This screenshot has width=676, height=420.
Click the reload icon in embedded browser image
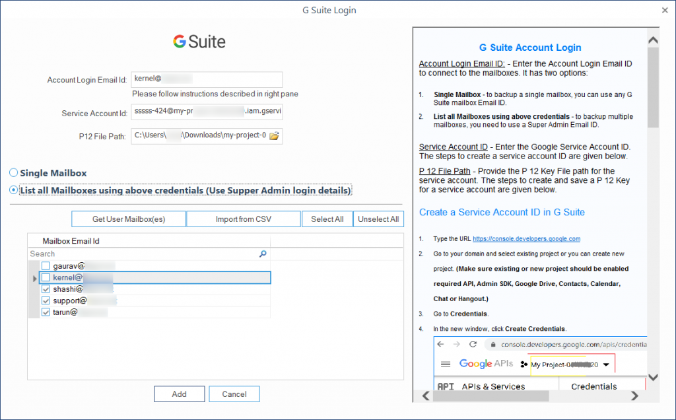click(x=473, y=344)
